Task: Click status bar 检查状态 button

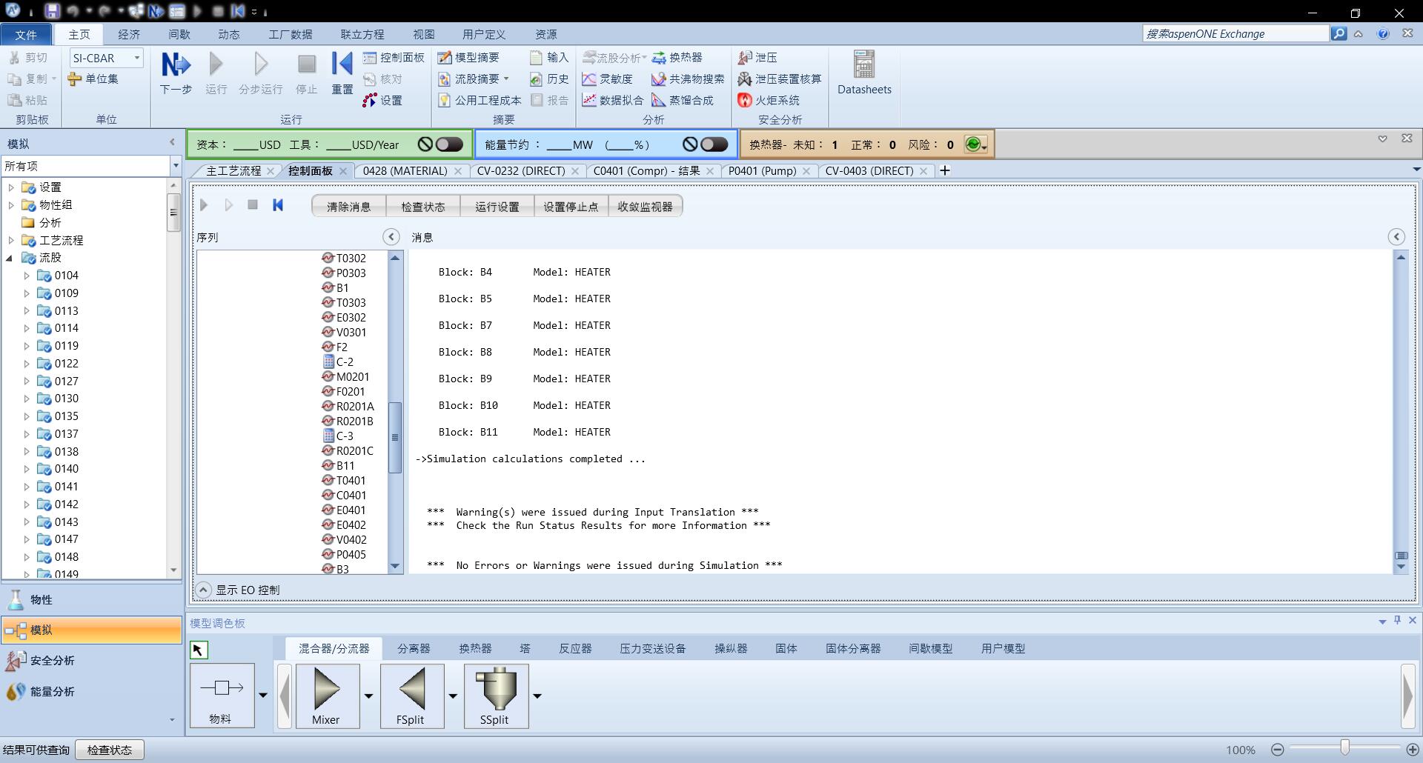Action: [x=110, y=750]
